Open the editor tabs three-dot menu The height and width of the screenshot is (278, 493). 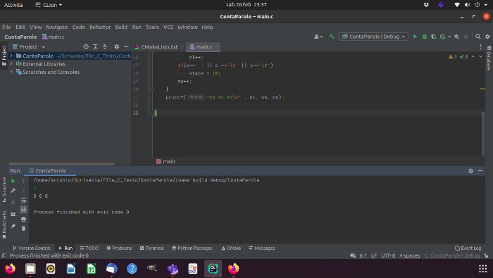[480, 47]
